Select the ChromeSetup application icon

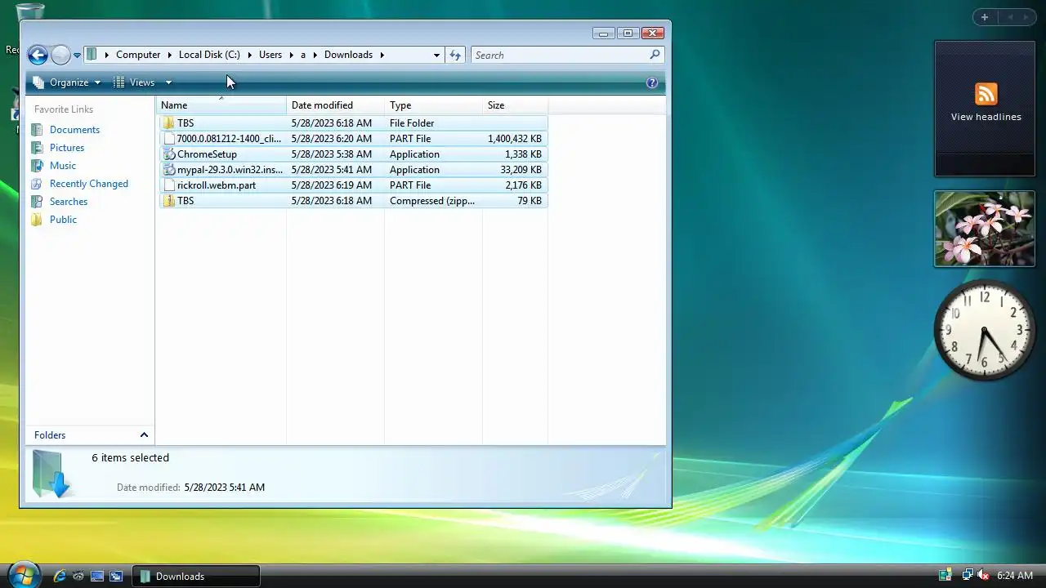tap(169, 154)
